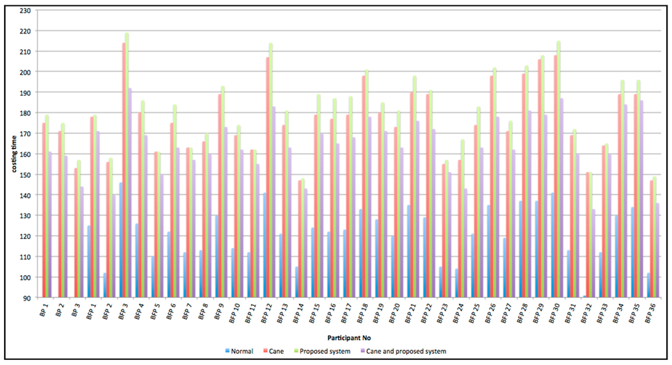Click the 100 y-axis tick label
The image size is (672, 365).
pos(26,278)
